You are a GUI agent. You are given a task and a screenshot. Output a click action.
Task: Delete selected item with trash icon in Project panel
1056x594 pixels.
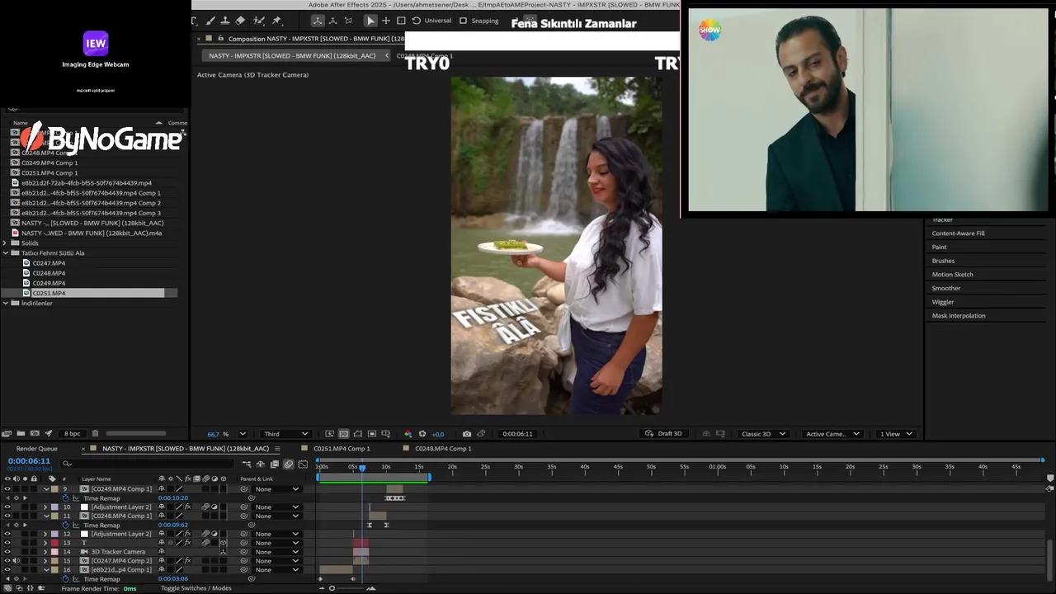[x=95, y=433]
